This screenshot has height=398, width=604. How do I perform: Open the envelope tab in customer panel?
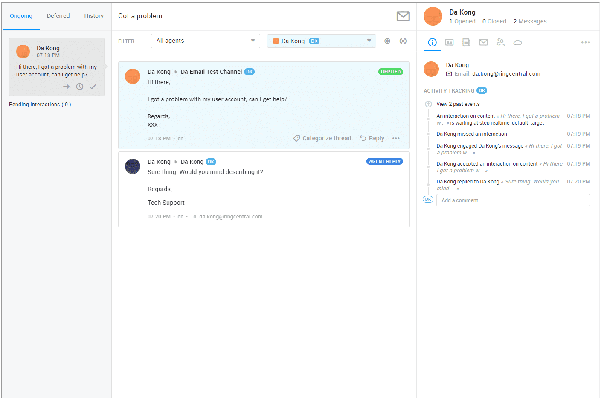tap(483, 42)
